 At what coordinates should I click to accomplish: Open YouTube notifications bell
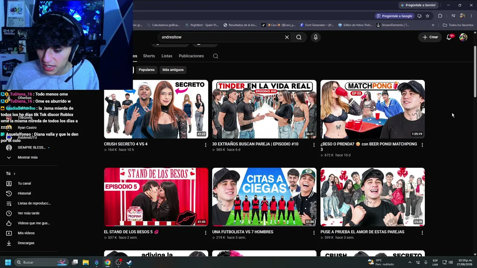pos(449,37)
